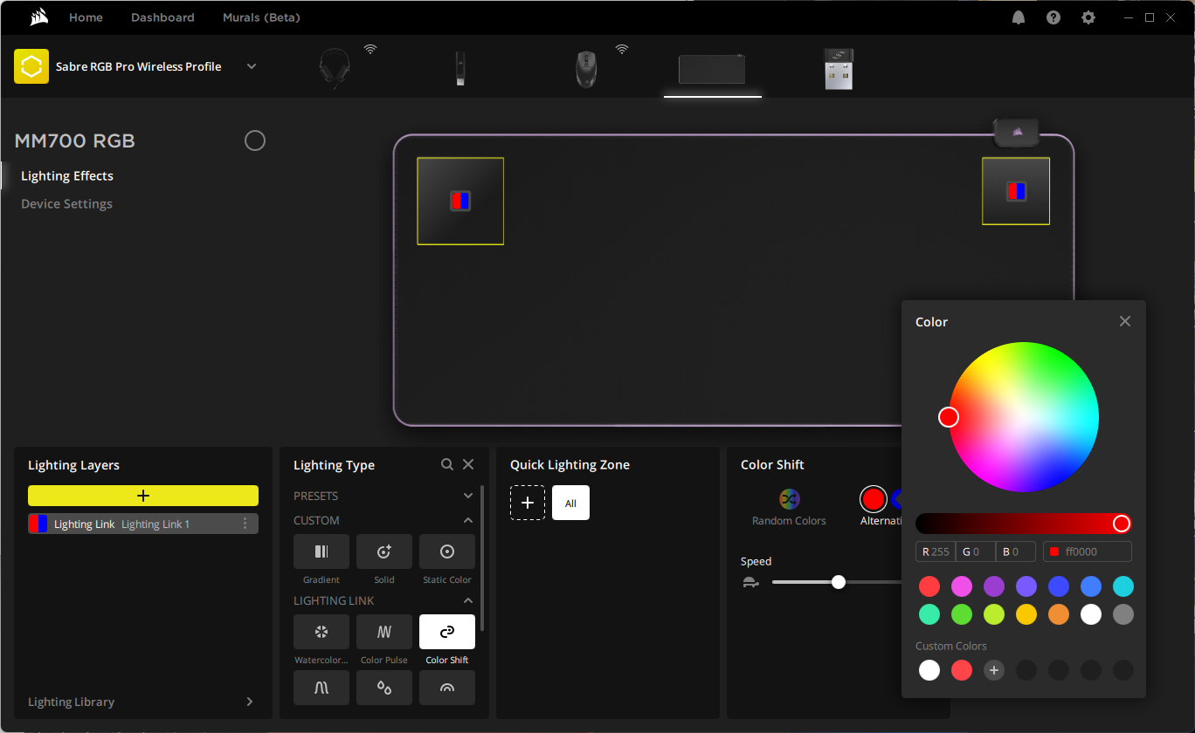Pick the gray preset color swatch

tap(1123, 614)
